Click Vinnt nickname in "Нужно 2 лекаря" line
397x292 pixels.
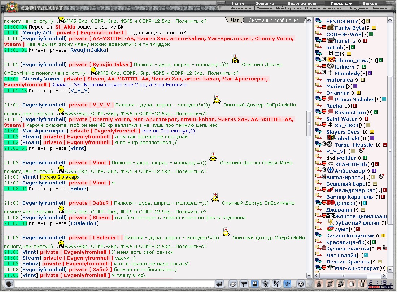(29, 177)
